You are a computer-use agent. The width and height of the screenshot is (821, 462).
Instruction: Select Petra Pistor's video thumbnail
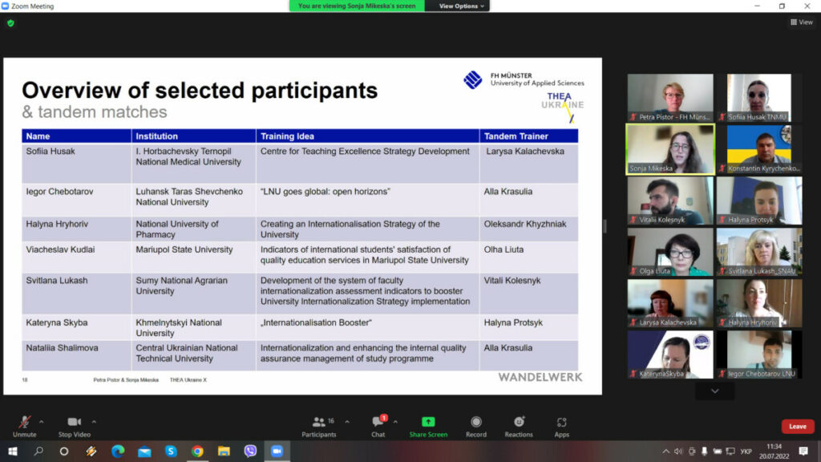point(669,98)
